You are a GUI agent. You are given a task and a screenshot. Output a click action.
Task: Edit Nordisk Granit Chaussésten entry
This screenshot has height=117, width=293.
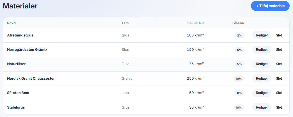coord(262,79)
